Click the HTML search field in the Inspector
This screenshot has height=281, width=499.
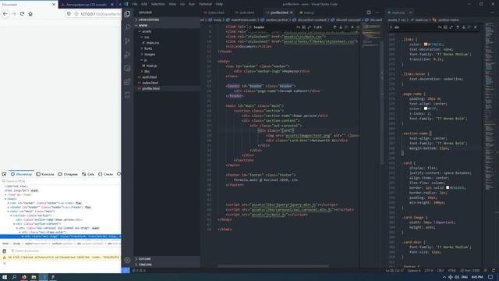pos(61,181)
